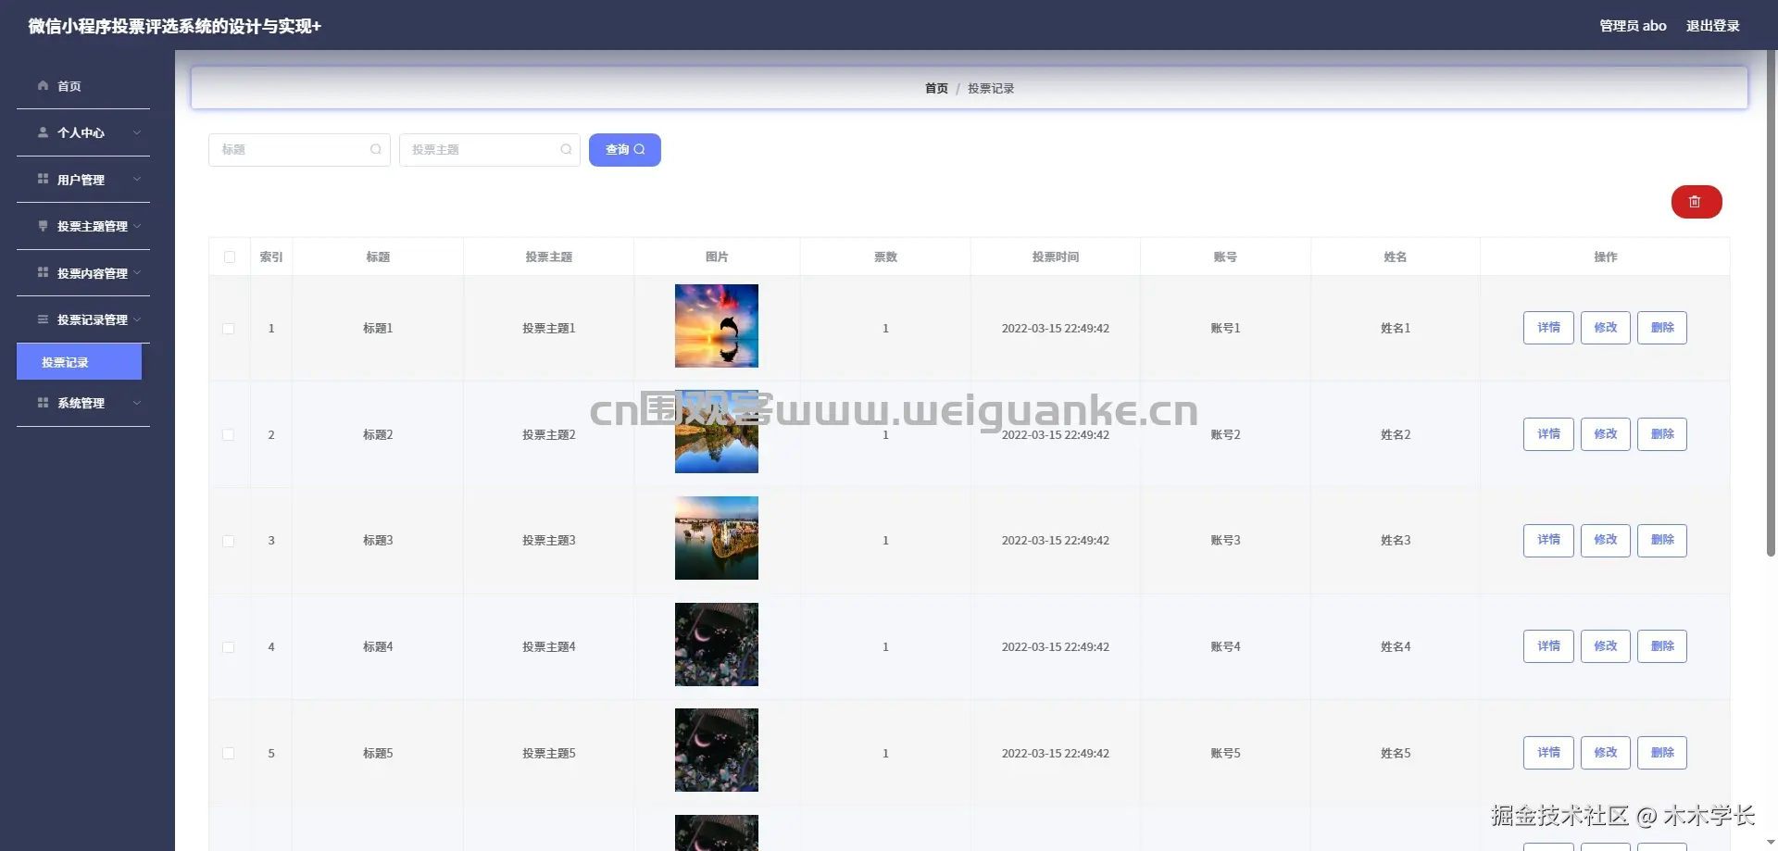Check the checkbox for row 标题4
Viewport: 1778px width, 851px height.
[x=229, y=647]
